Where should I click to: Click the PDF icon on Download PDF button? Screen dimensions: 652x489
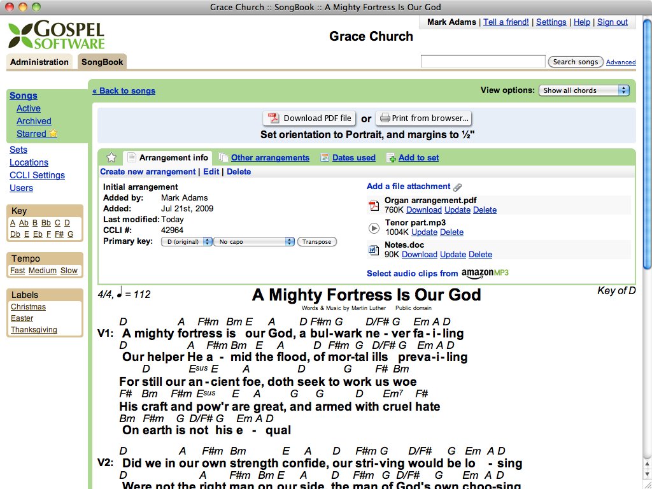click(273, 118)
